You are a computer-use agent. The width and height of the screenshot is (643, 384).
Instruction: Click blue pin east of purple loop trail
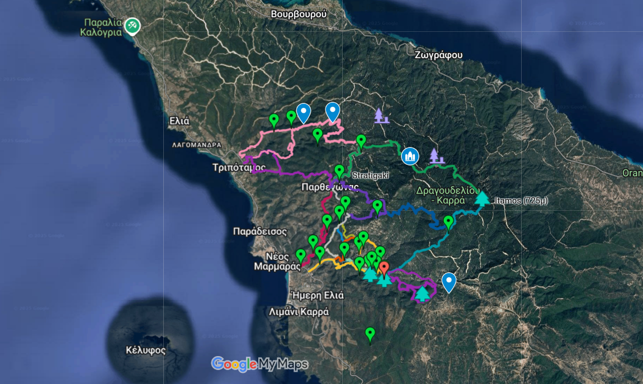pos(448,282)
